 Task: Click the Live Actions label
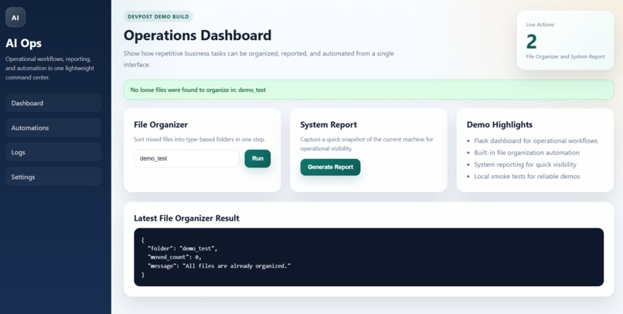pos(540,25)
